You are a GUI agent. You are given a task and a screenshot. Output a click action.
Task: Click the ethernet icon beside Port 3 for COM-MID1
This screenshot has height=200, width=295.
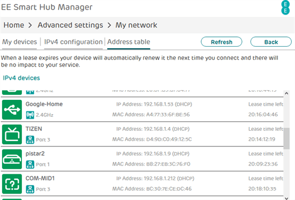(x=30, y=189)
